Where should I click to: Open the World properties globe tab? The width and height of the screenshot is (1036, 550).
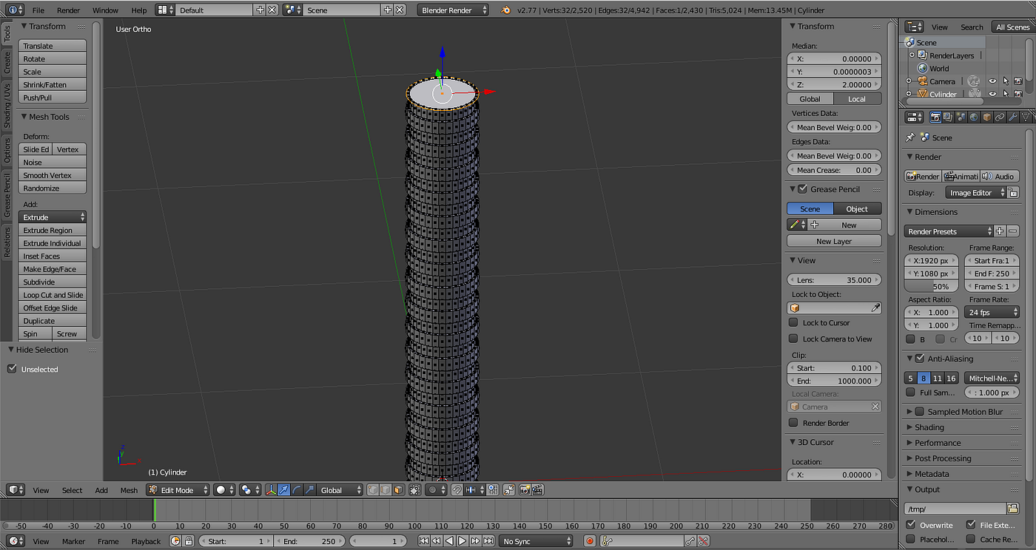975,117
